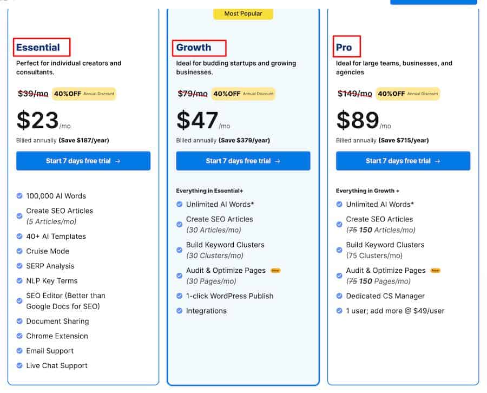The image size is (487, 393).
Task: Select the Essential plan heading
Action: pos(38,48)
